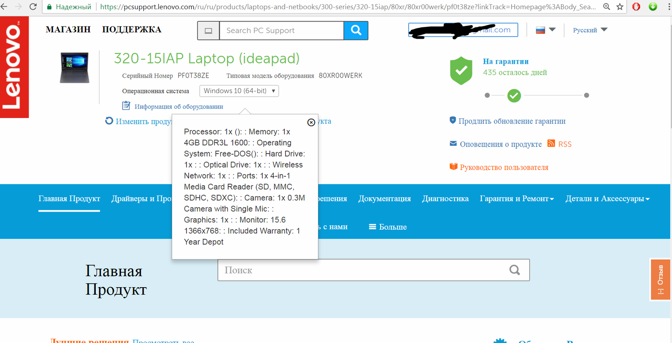Screen dimensions: 672x343
Task: Open the Chrome menu dots
Action: tap(669, 7)
